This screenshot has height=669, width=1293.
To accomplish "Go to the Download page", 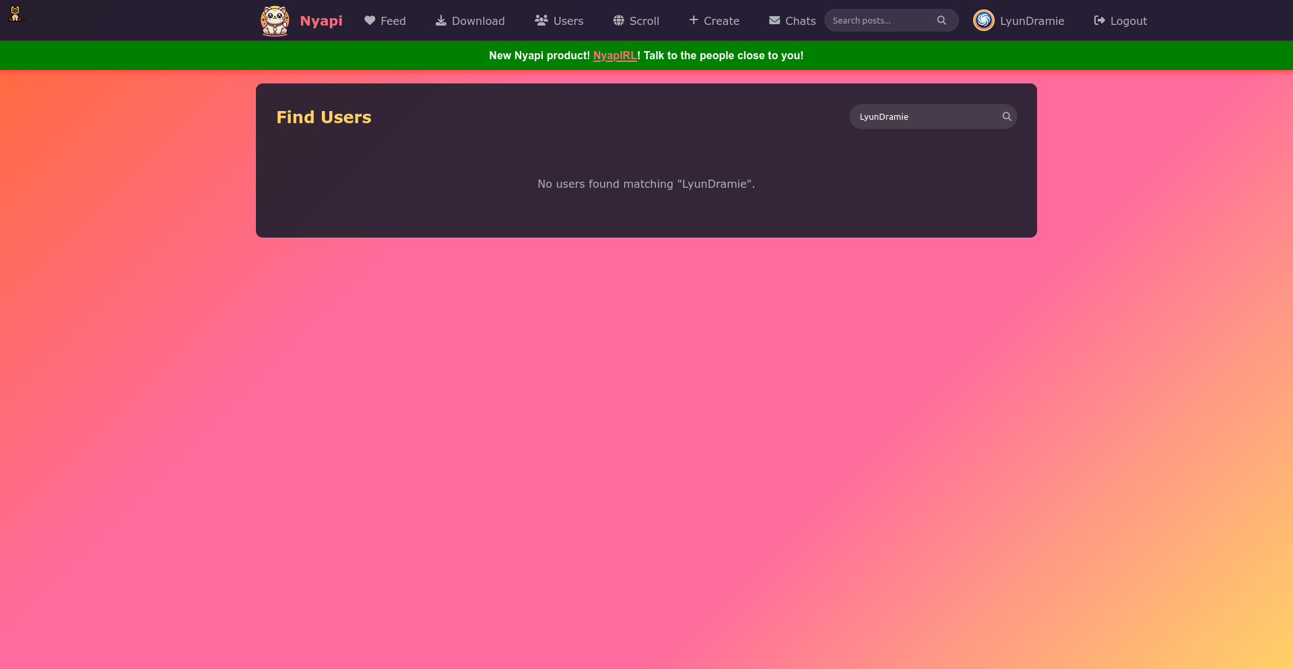I will point(477,21).
